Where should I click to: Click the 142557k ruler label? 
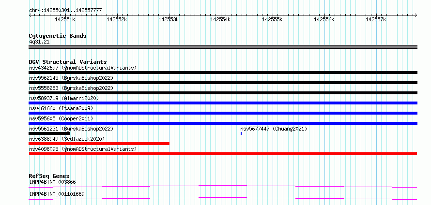tap(376, 20)
